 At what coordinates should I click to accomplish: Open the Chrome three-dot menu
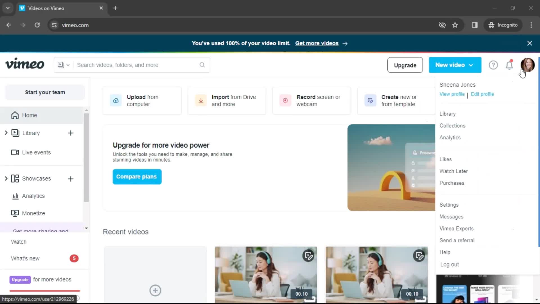(x=531, y=25)
